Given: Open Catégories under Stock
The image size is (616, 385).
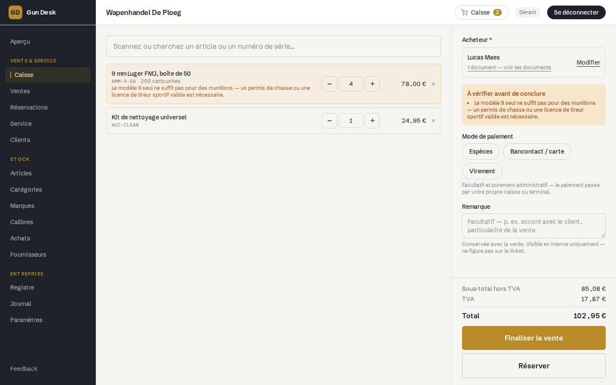Looking at the screenshot, I should [x=48, y=190].
